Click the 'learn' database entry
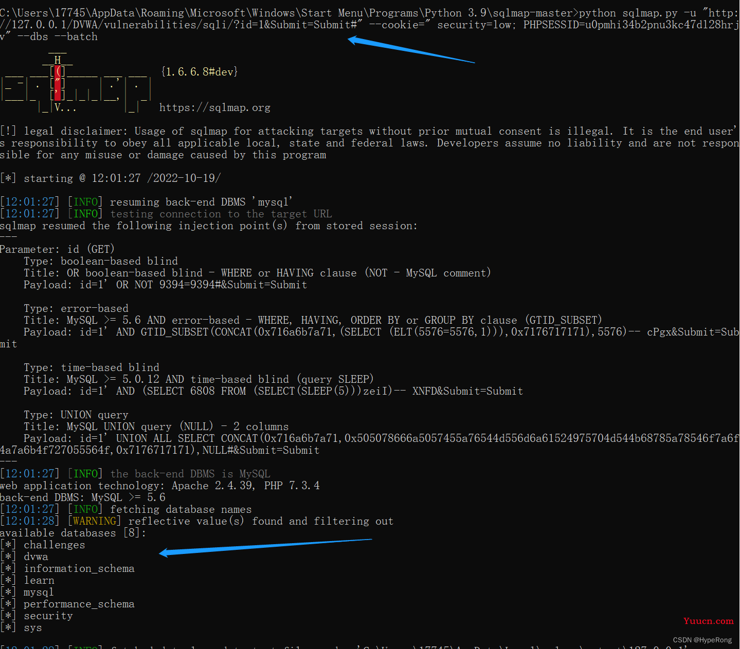 pos(39,580)
